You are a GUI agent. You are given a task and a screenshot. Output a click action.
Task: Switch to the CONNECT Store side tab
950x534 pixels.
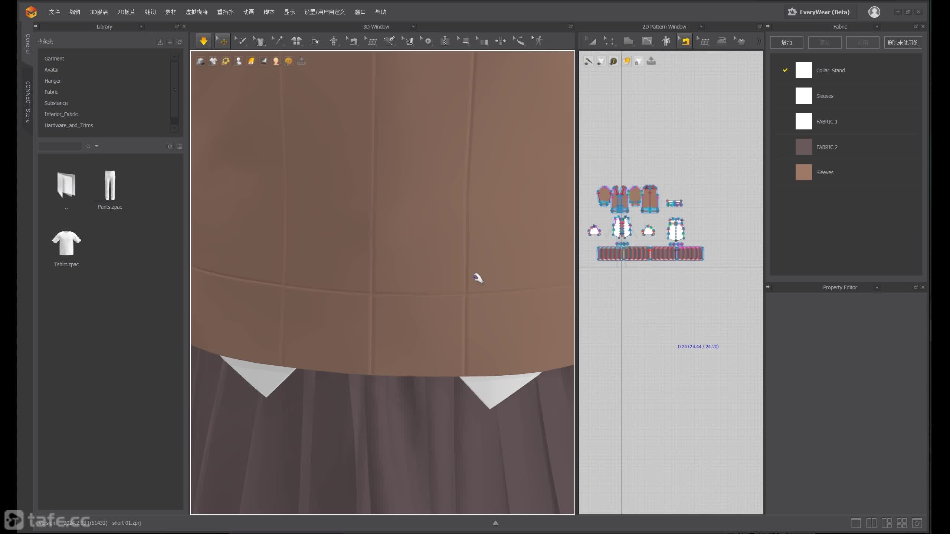coord(28,102)
